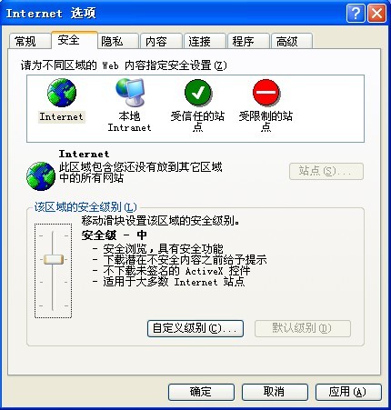
Task: Switch to the 常规 tab
Action: (29, 41)
